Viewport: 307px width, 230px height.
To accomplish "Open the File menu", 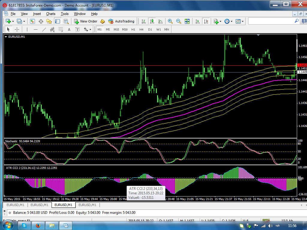I will [13, 14].
